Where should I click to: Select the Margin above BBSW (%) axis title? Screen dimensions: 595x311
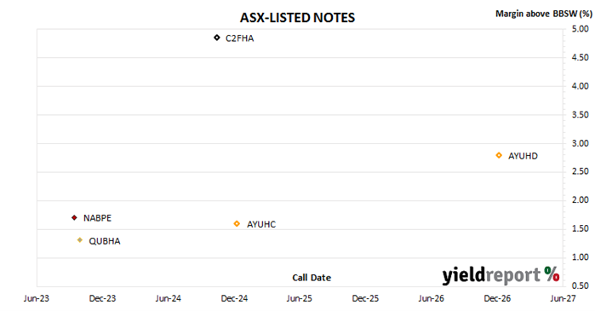click(x=544, y=14)
